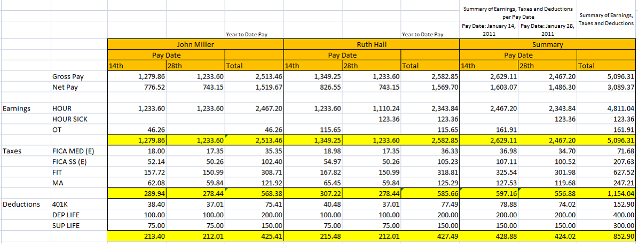
Task: Select the deductions subtotal 424.02
Action: click(x=547, y=237)
